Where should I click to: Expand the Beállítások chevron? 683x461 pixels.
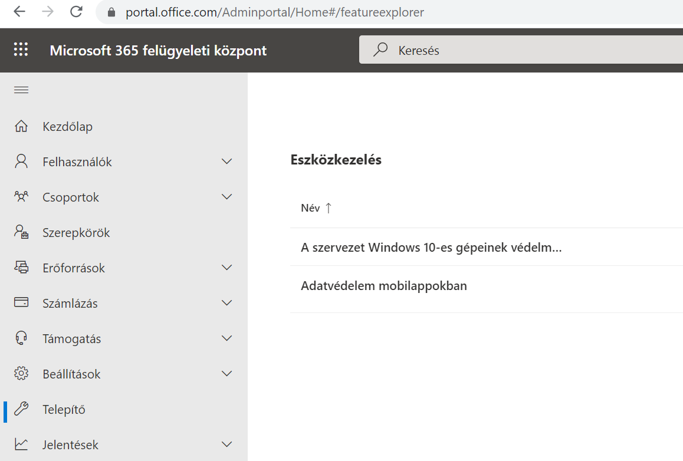click(226, 374)
